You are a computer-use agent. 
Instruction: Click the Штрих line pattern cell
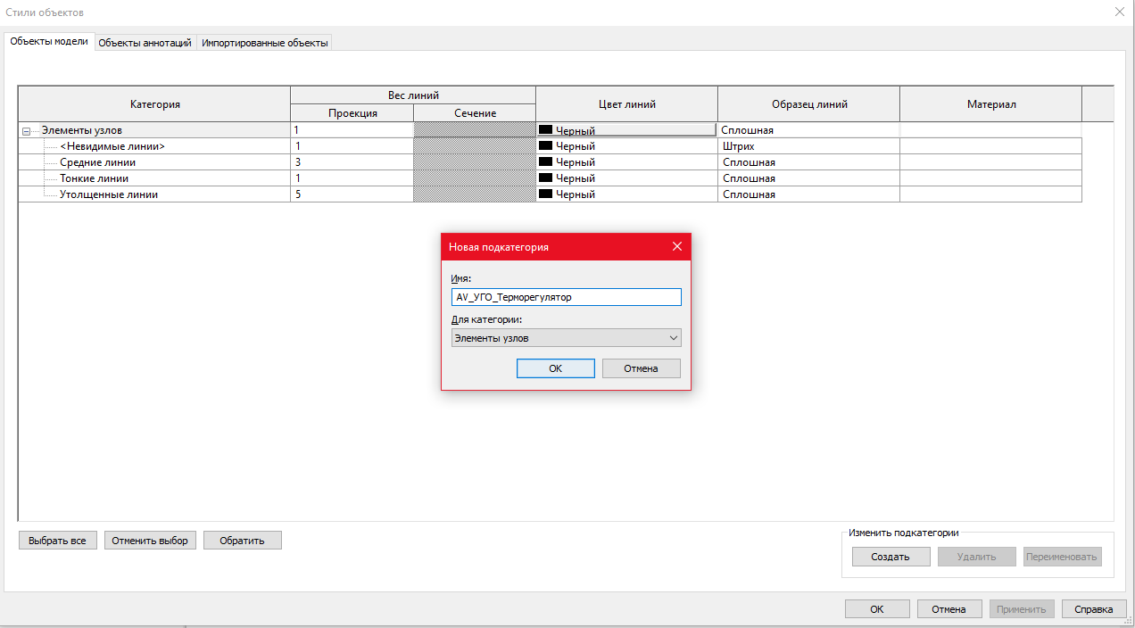(x=808, y=146)
